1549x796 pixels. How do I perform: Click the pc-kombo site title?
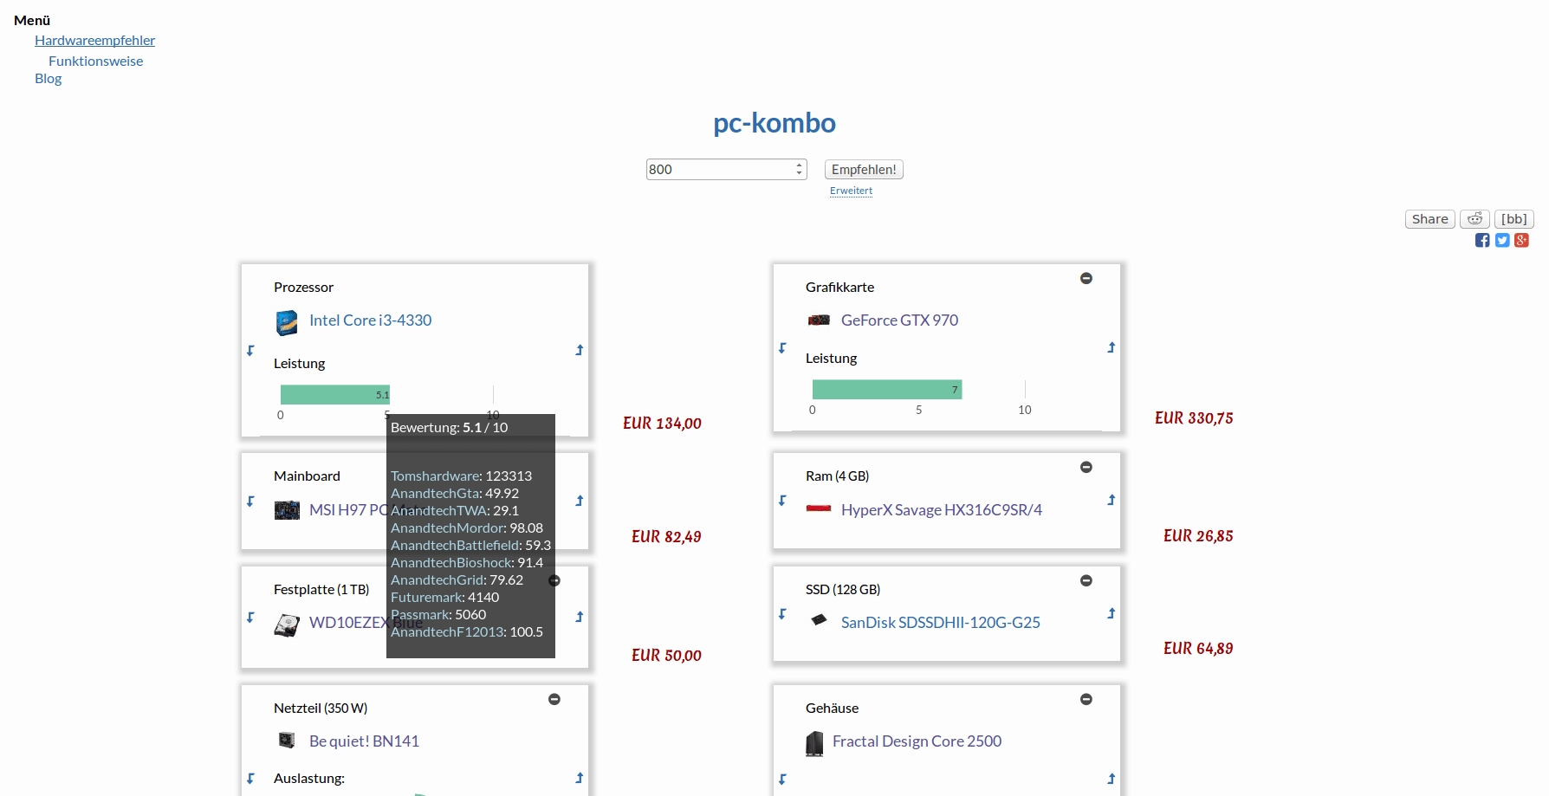tap(774, 123)
